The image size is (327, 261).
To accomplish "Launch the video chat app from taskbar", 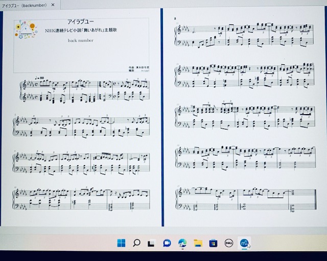I will pos(167,243).
